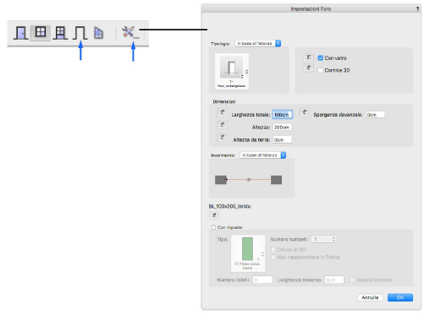
Task: Click the Sporgenza davanzale field
Action: 375,115
